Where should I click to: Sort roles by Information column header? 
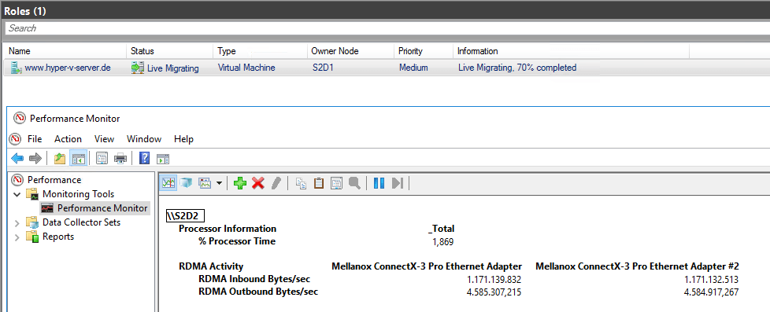571,51
